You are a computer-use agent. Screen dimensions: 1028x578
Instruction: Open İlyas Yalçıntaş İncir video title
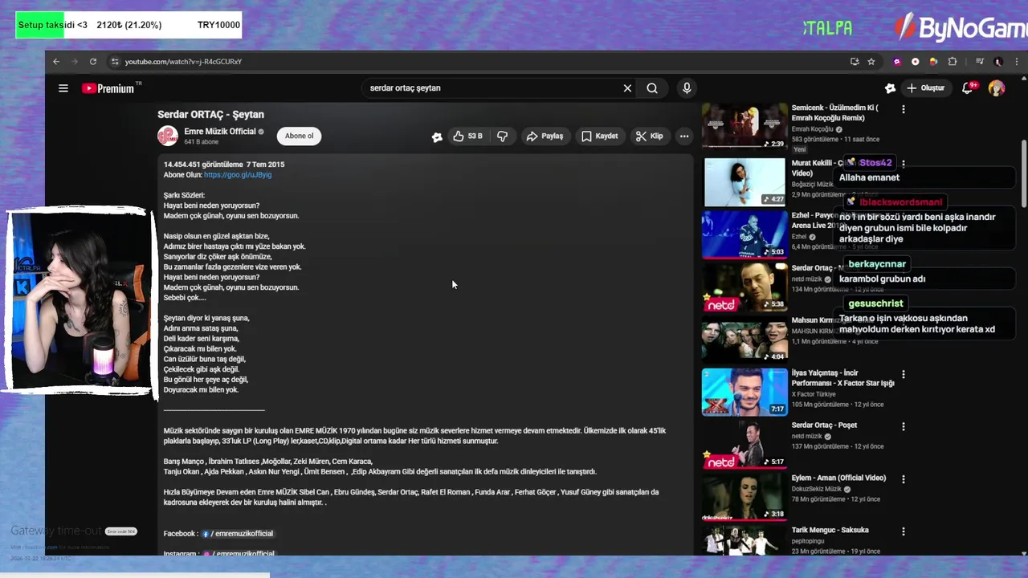pyautogui.click(x=842, y=378)
